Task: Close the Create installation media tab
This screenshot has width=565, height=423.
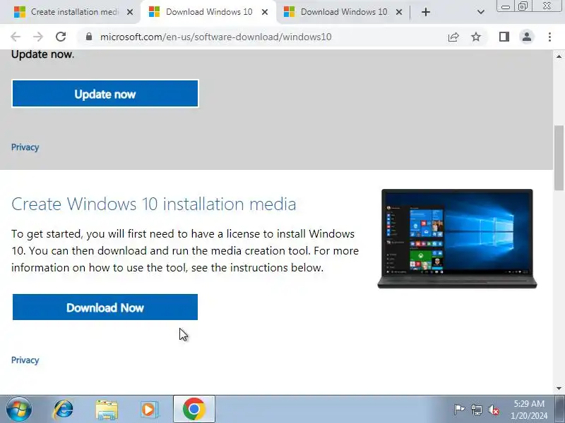Action: (x=130, y=12)
